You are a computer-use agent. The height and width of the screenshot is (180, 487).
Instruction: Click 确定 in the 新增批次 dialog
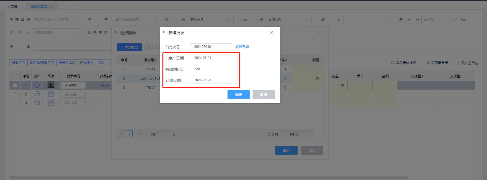pyautogui.click(x=239, y=95)
